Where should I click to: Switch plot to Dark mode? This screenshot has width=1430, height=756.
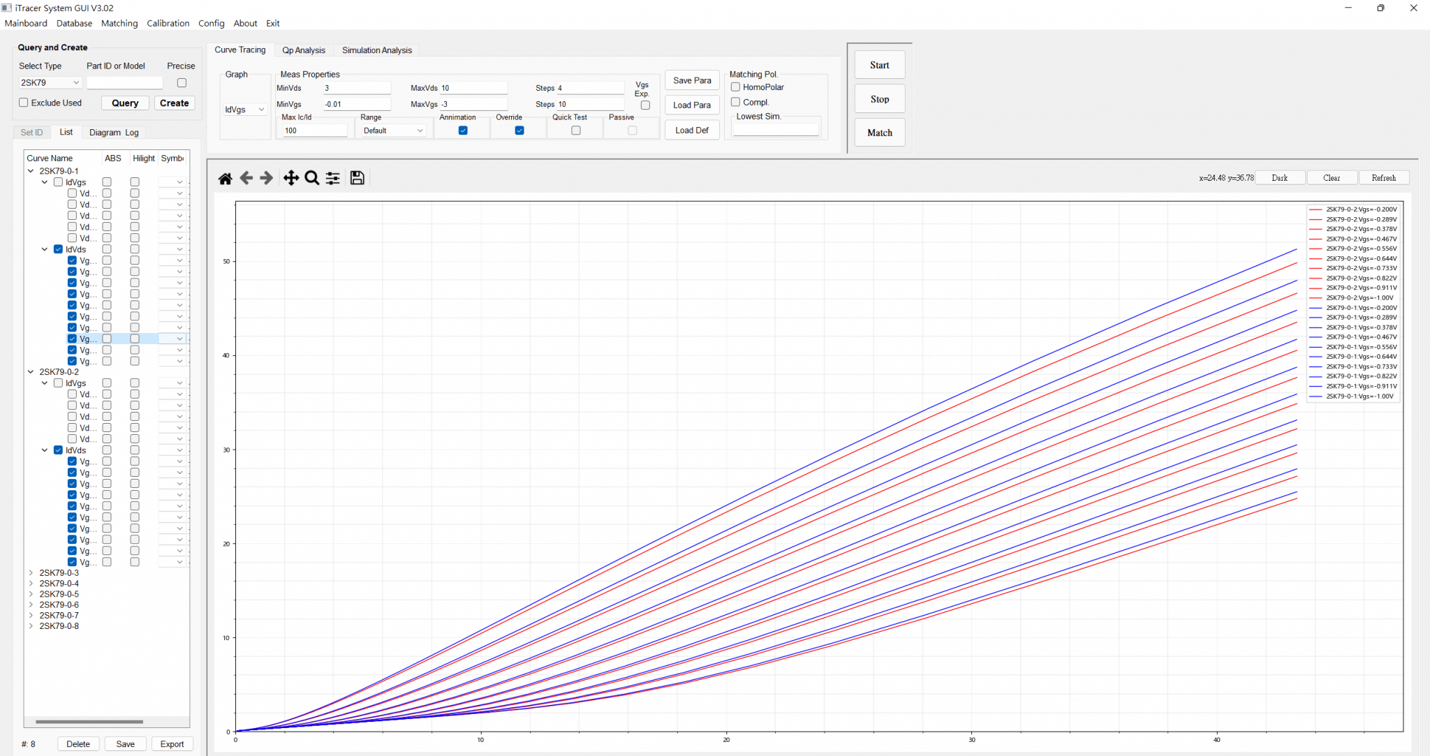(x=1279, y=178)
